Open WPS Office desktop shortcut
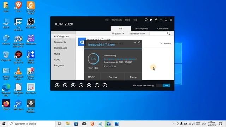 pyautogui.click(x=18, y=105)
